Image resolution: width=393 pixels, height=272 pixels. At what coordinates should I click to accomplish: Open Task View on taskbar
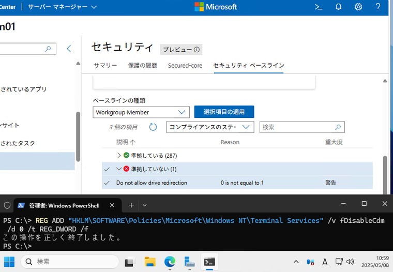(x=130, y=262)
